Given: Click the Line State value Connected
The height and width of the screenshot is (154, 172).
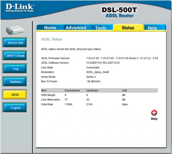Looking at the screenshot, I should tap(93, 67).
